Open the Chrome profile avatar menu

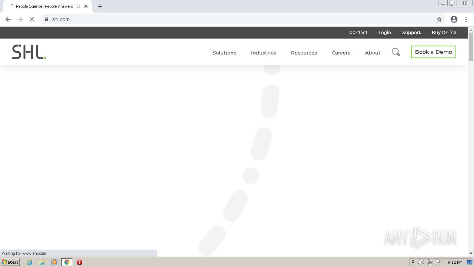click(x=454, y=19)
